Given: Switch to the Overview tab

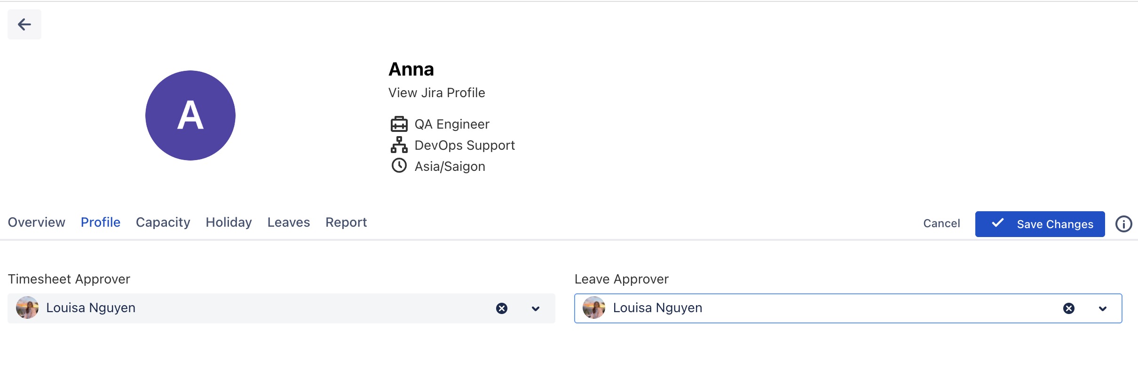Looking at the screenshot, I should (37, 222).
